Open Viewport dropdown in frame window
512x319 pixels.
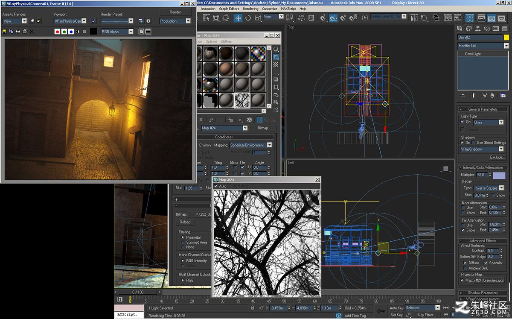click(x=70, y=21)
